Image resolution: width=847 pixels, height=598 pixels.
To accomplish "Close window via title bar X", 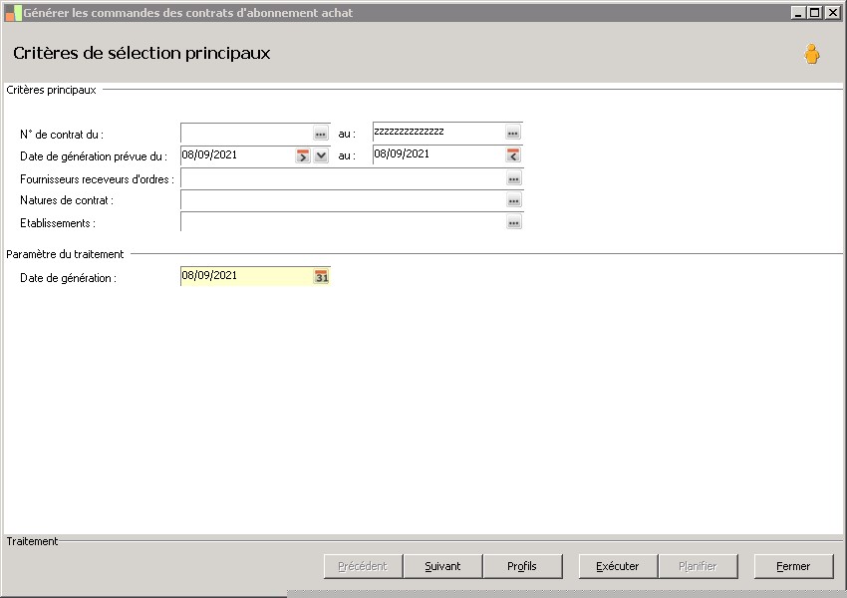I will click(x=832, y=12).
